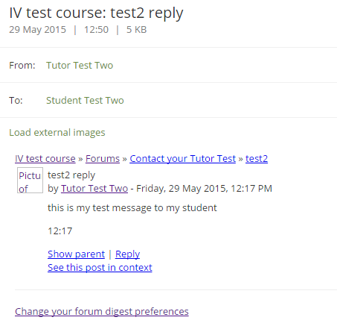Open Contact your Tutor Test forum link

tap(182, 159)
